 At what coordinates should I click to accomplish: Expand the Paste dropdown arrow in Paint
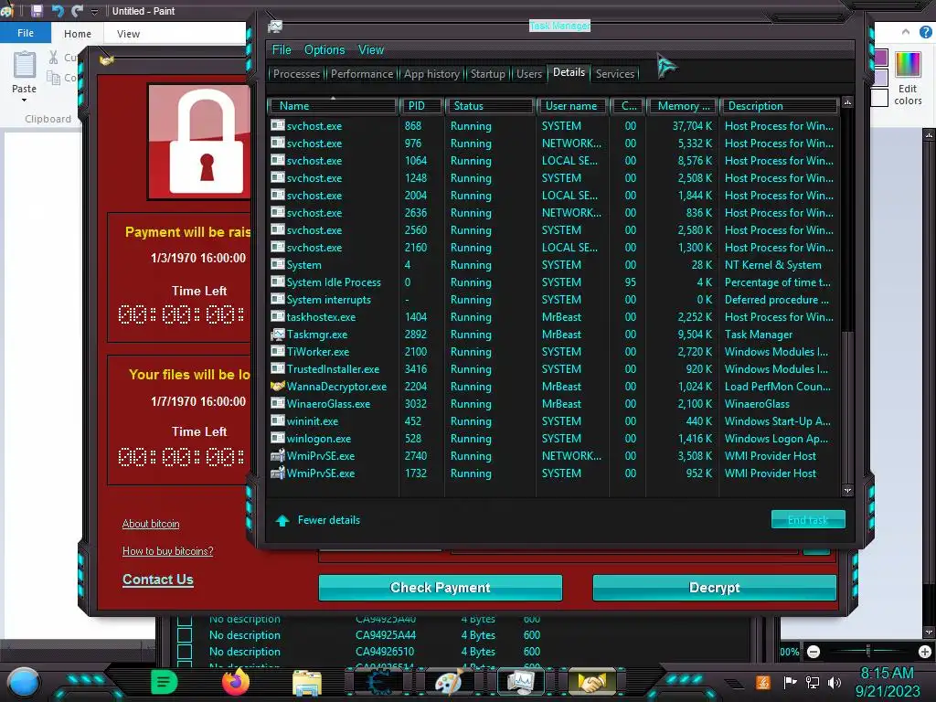tap(25, 100)
